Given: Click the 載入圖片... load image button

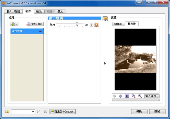Looking at the screenshot, I should coord(152,96).
